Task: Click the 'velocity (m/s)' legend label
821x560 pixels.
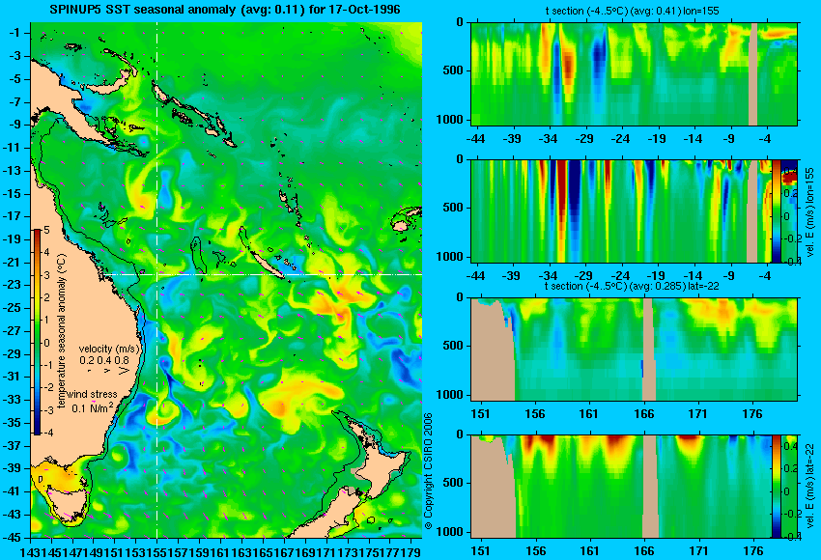Action: click(x=109, y=349)
